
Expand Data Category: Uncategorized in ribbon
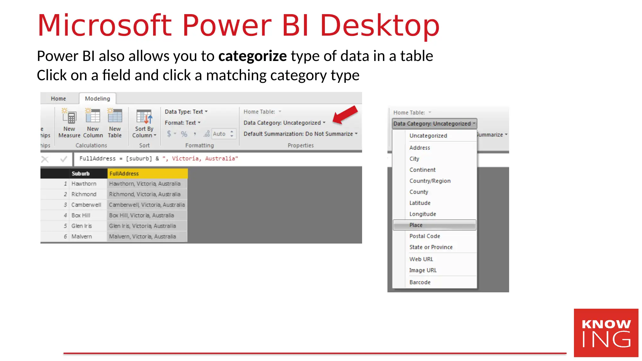284,123
